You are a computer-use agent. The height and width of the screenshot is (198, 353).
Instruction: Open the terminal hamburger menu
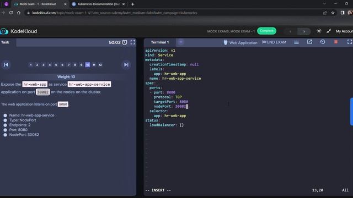coord(297,42)
